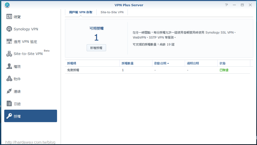The height and width of the screenshot is (145, 257).
Task: Click the Site-to-Site VPN network icon
Action: (9, 54)
